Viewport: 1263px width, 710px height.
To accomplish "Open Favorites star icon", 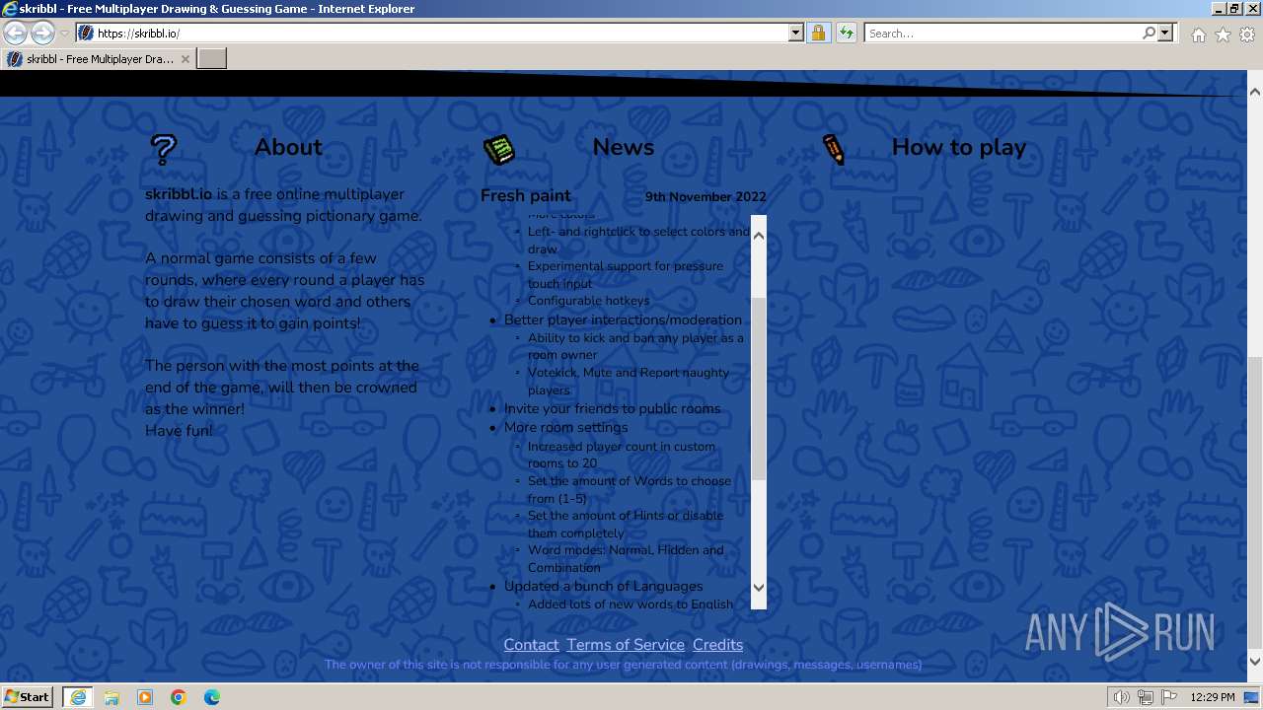I will [1223, 35].
